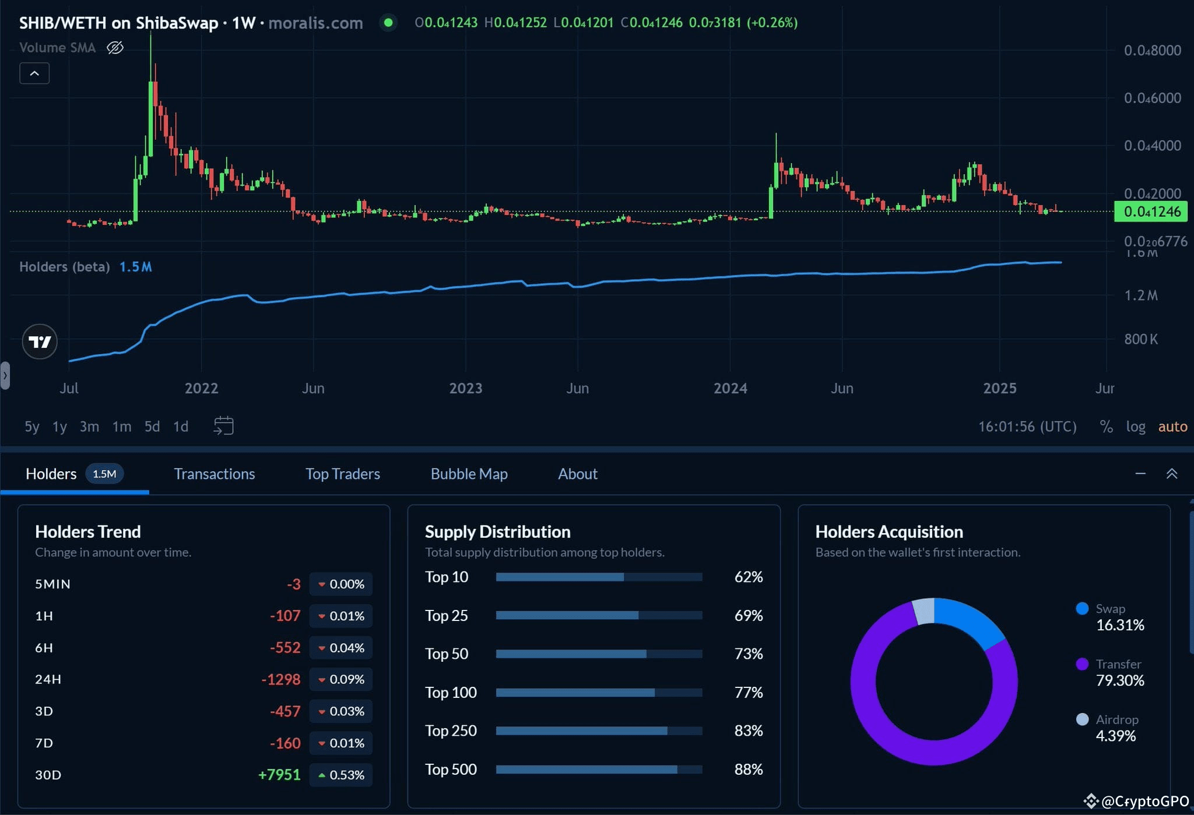Switch to the Transactions tab

(x=214, y=474)
